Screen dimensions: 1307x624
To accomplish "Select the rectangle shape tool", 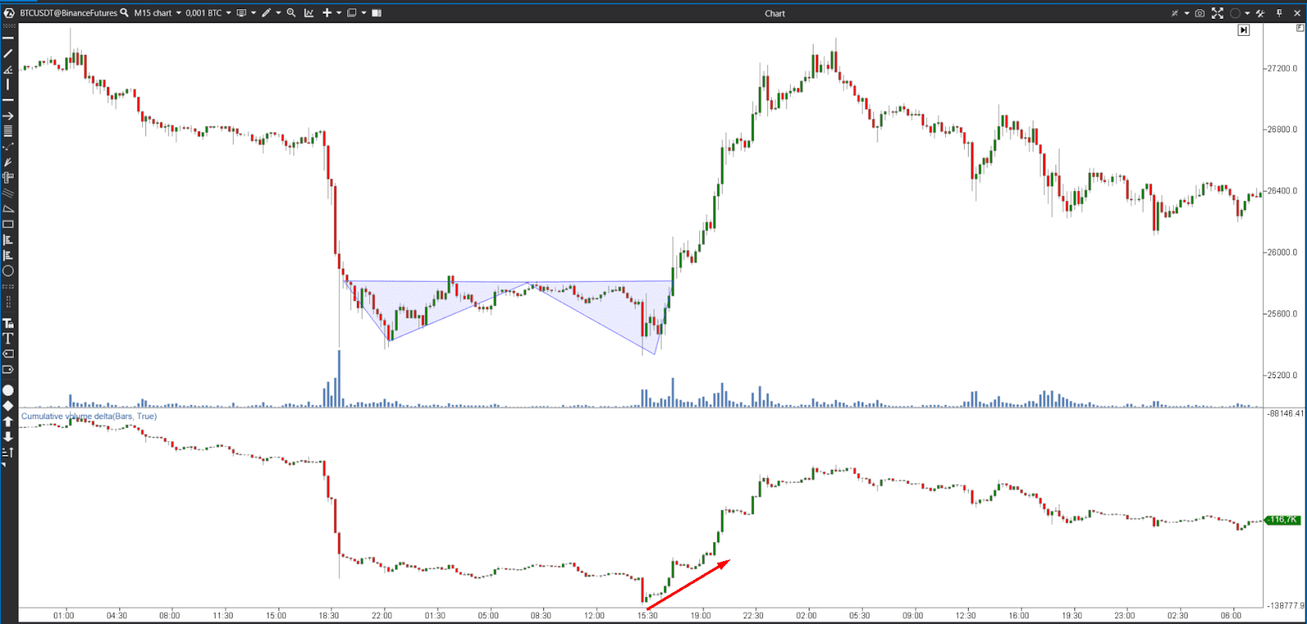I will pos(8,224).
